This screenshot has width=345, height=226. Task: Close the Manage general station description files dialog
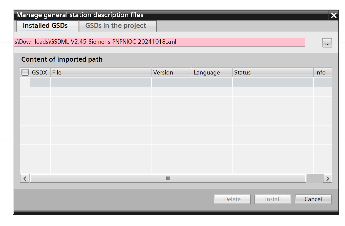pos(334,15)
